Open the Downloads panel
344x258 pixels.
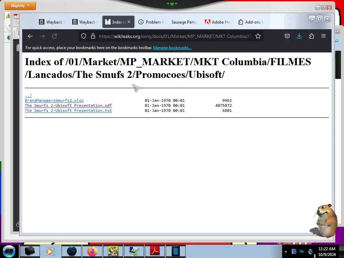[x=299, y=36]
